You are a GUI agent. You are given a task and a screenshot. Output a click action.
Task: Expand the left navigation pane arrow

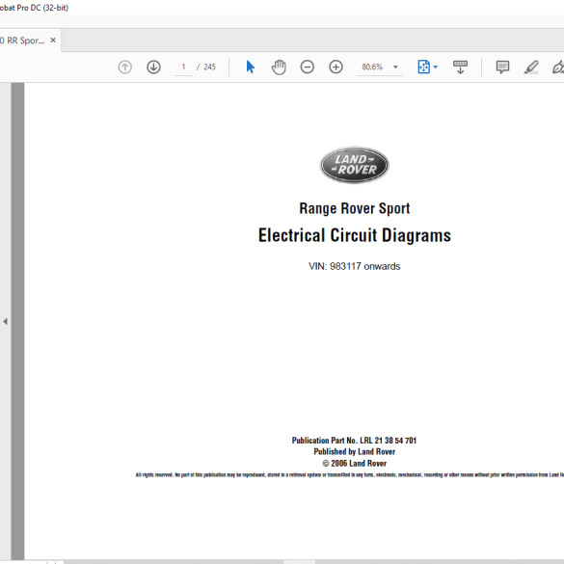click(x=5, y=321)
